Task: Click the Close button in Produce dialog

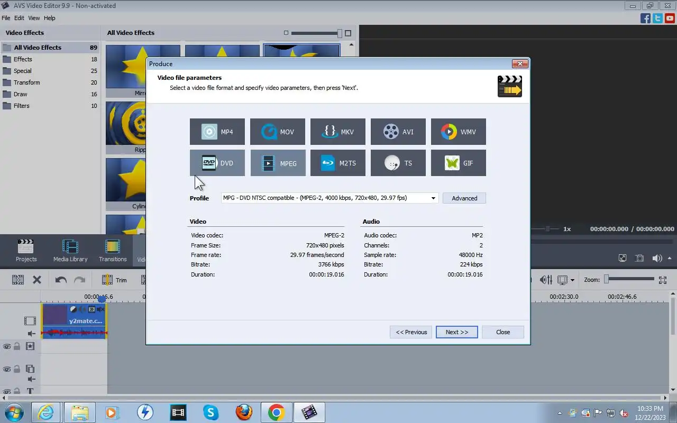Action: [503, 332]
